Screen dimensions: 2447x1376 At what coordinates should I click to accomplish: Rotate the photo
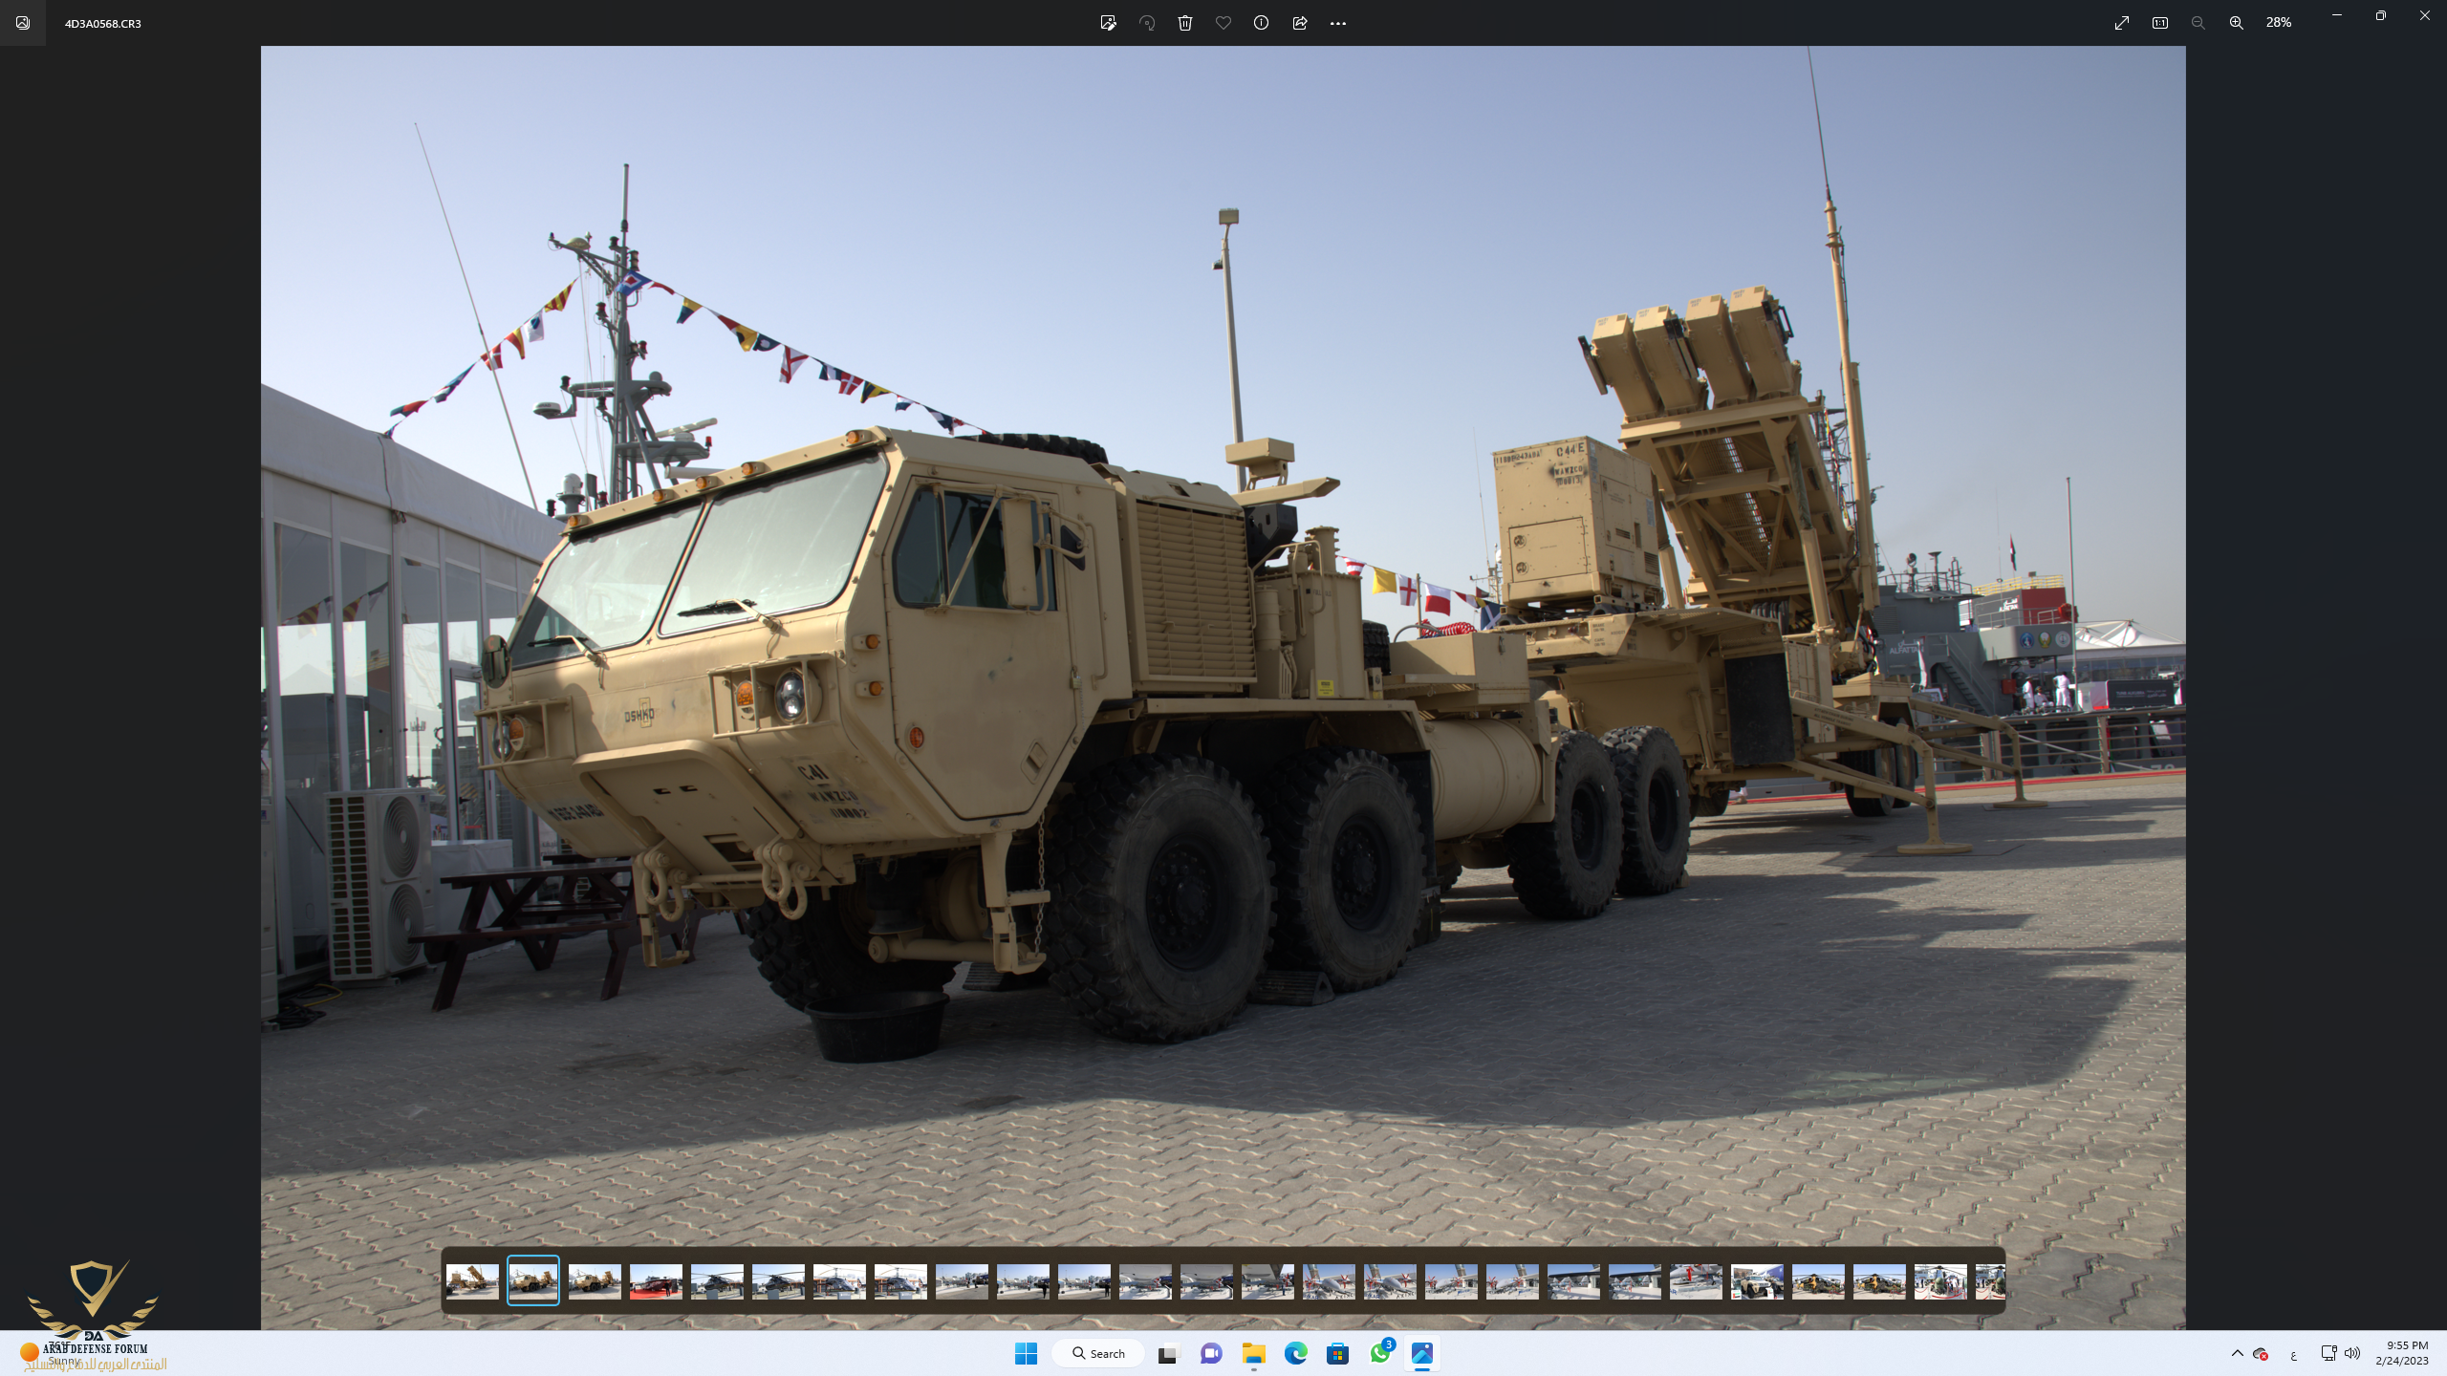[1147, 23]
